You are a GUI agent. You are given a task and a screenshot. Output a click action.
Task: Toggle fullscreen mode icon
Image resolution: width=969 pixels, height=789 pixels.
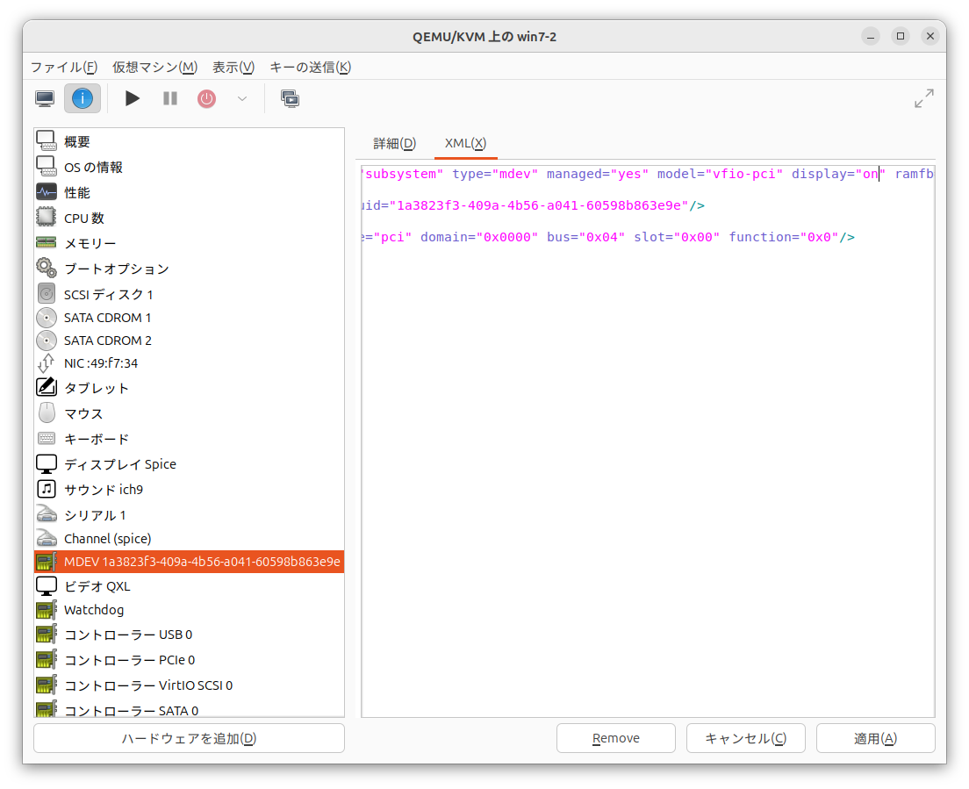point(924,99)
